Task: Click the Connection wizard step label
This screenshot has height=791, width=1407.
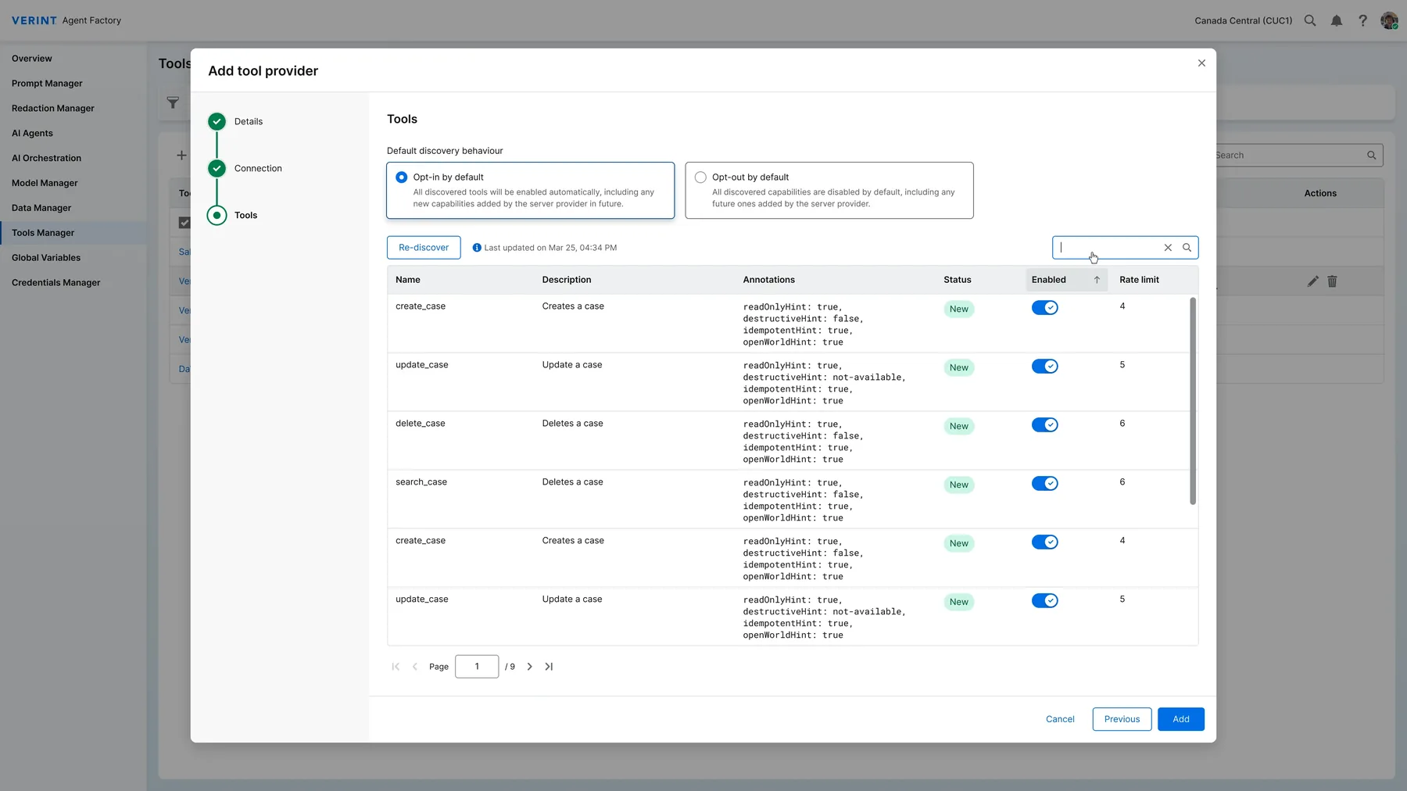Action: coord(258,169)
